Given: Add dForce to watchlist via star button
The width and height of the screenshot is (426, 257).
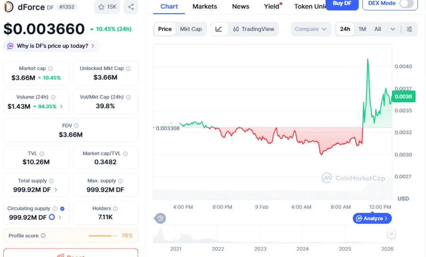Looking at the screenshot, I should [106, 7].
